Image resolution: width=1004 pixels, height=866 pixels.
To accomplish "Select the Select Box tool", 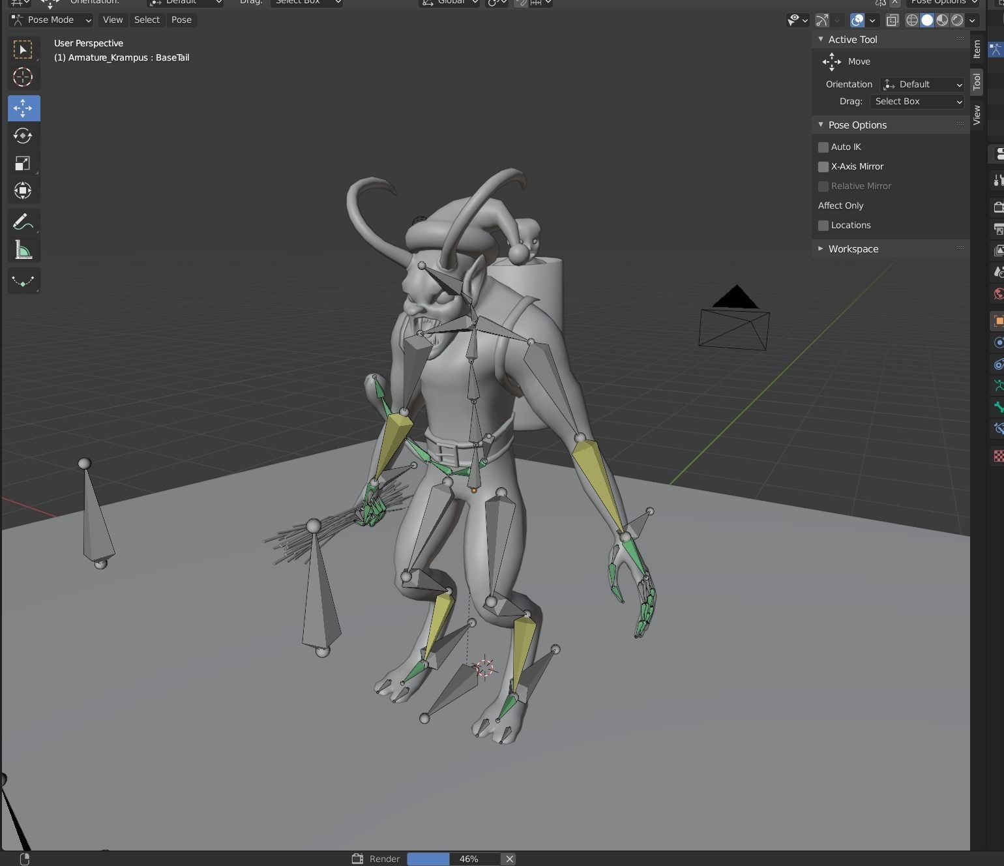I will [23, 50].
